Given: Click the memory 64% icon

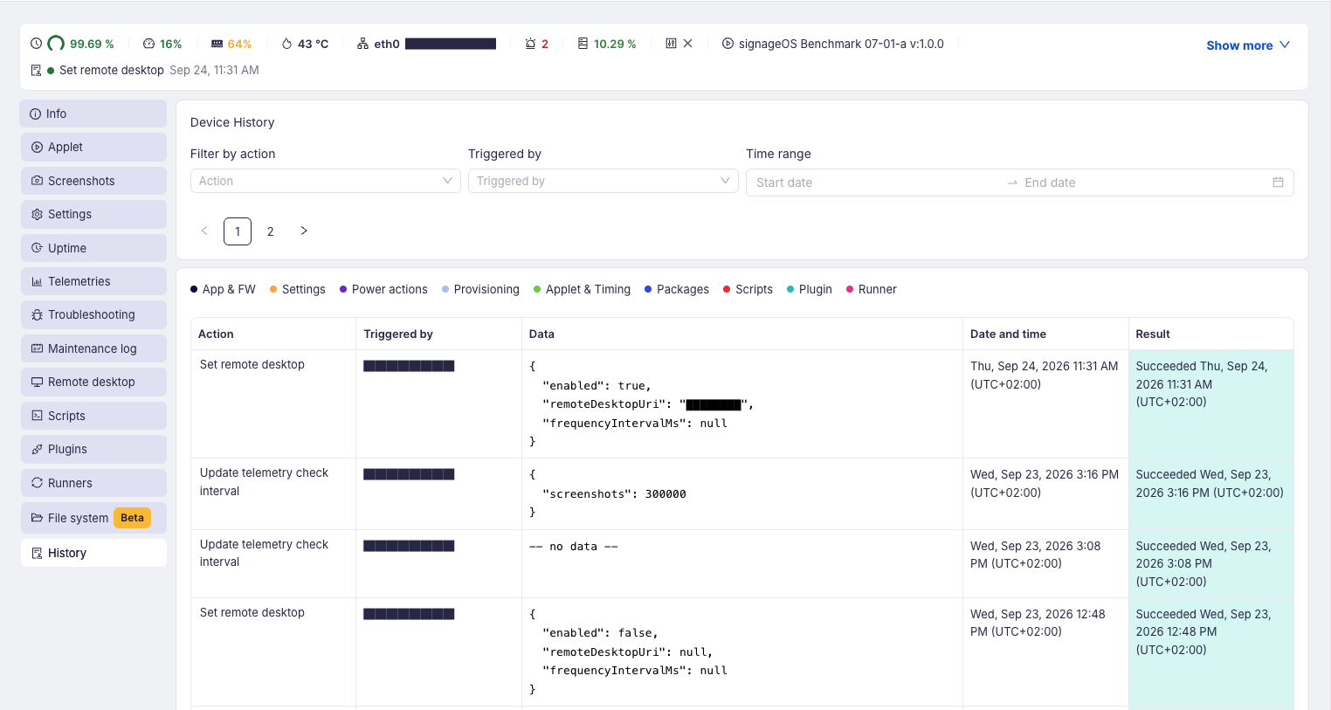Looking at the screenshot, I should click(217, 44).
